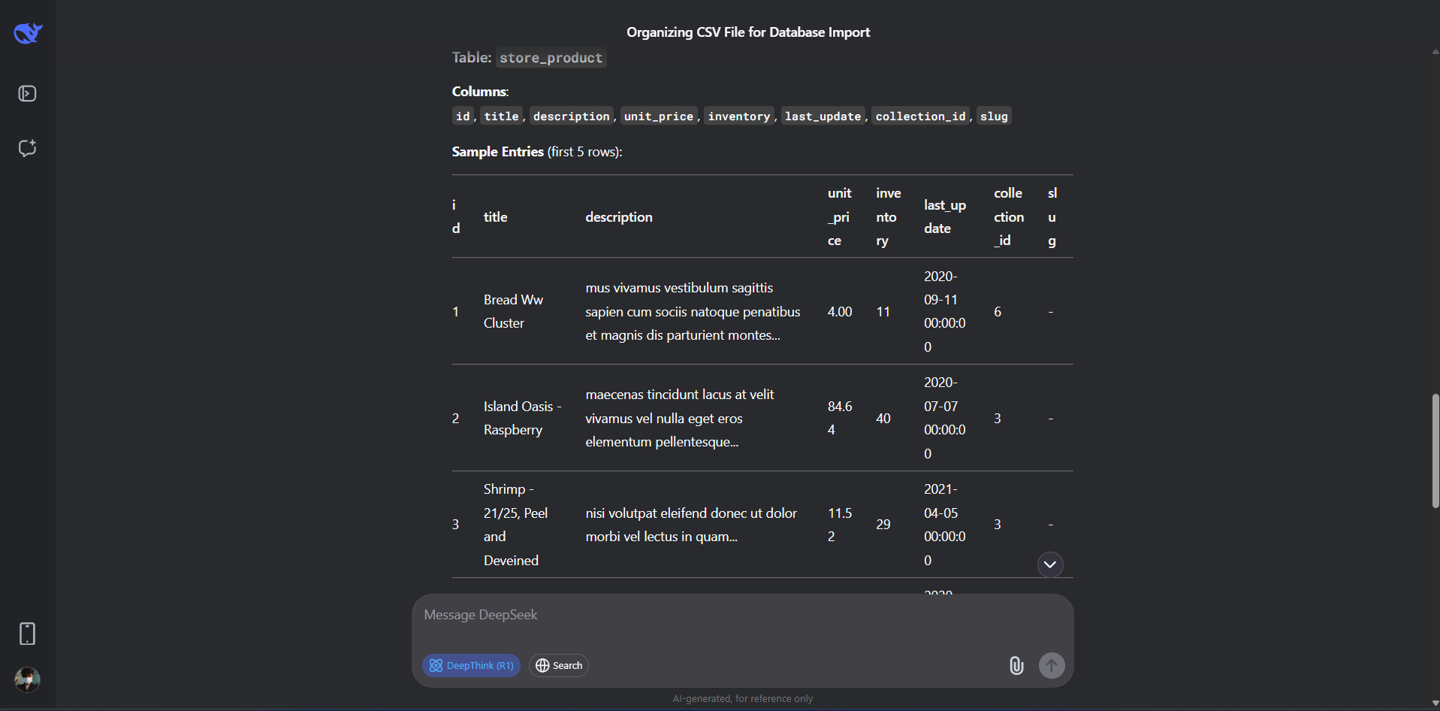Click the unit price 84.64 cell
Image resolution: width=1440 pixels, height=711 pixels.
click(x=840, y=418)
